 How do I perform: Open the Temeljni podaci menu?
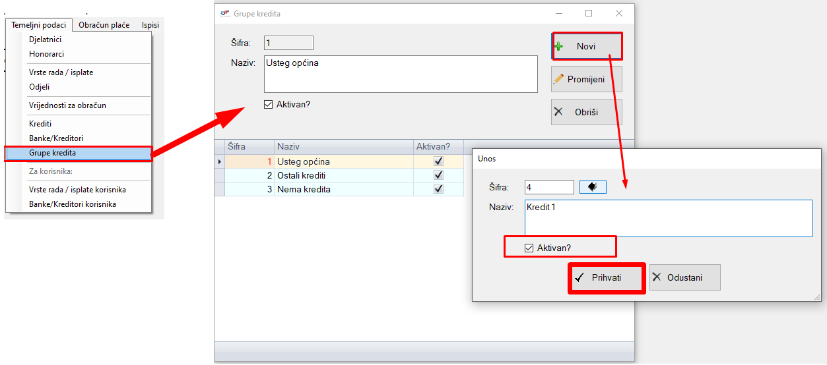(x=39, y=25)
